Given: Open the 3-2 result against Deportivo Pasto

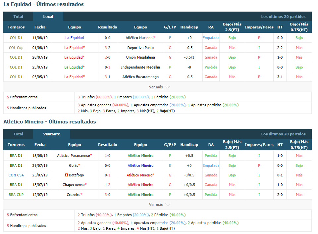Looking at the screenshot, I should pos(107,48).
